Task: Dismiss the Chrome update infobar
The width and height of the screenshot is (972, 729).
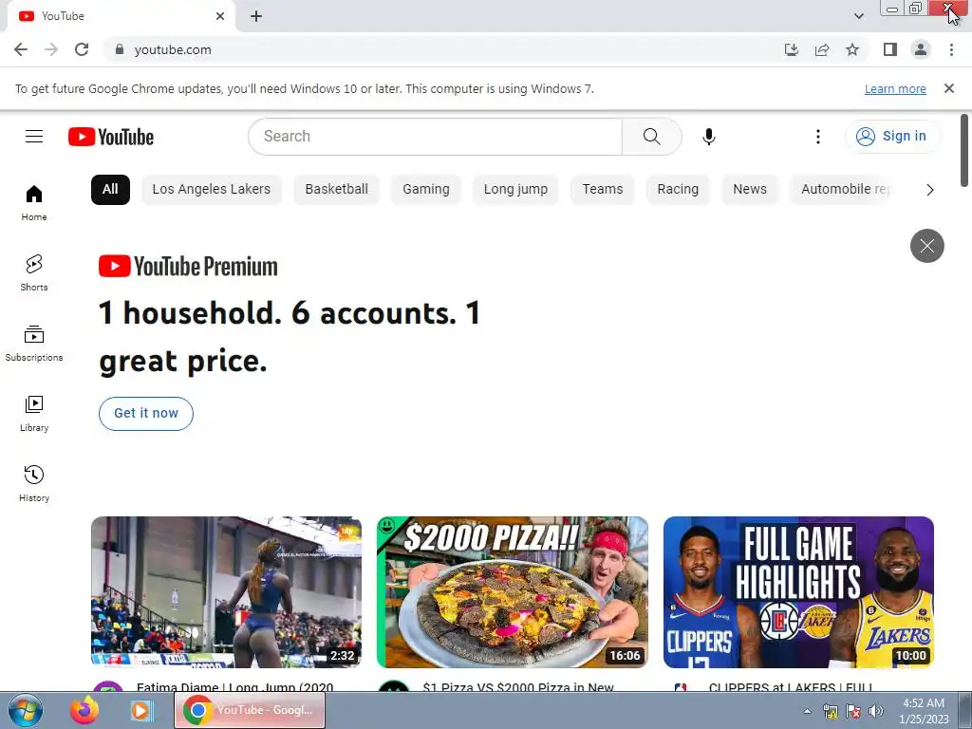Action: (948, 88)
